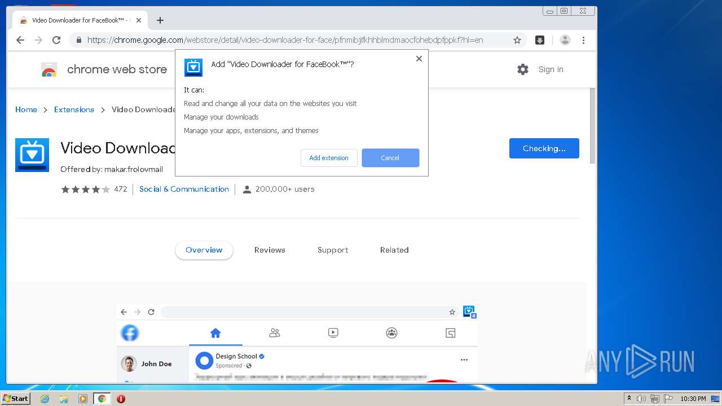The width and height of the screenshot is (722, 406).
Task: Click the address bar URL
Action: click(285, 40)
